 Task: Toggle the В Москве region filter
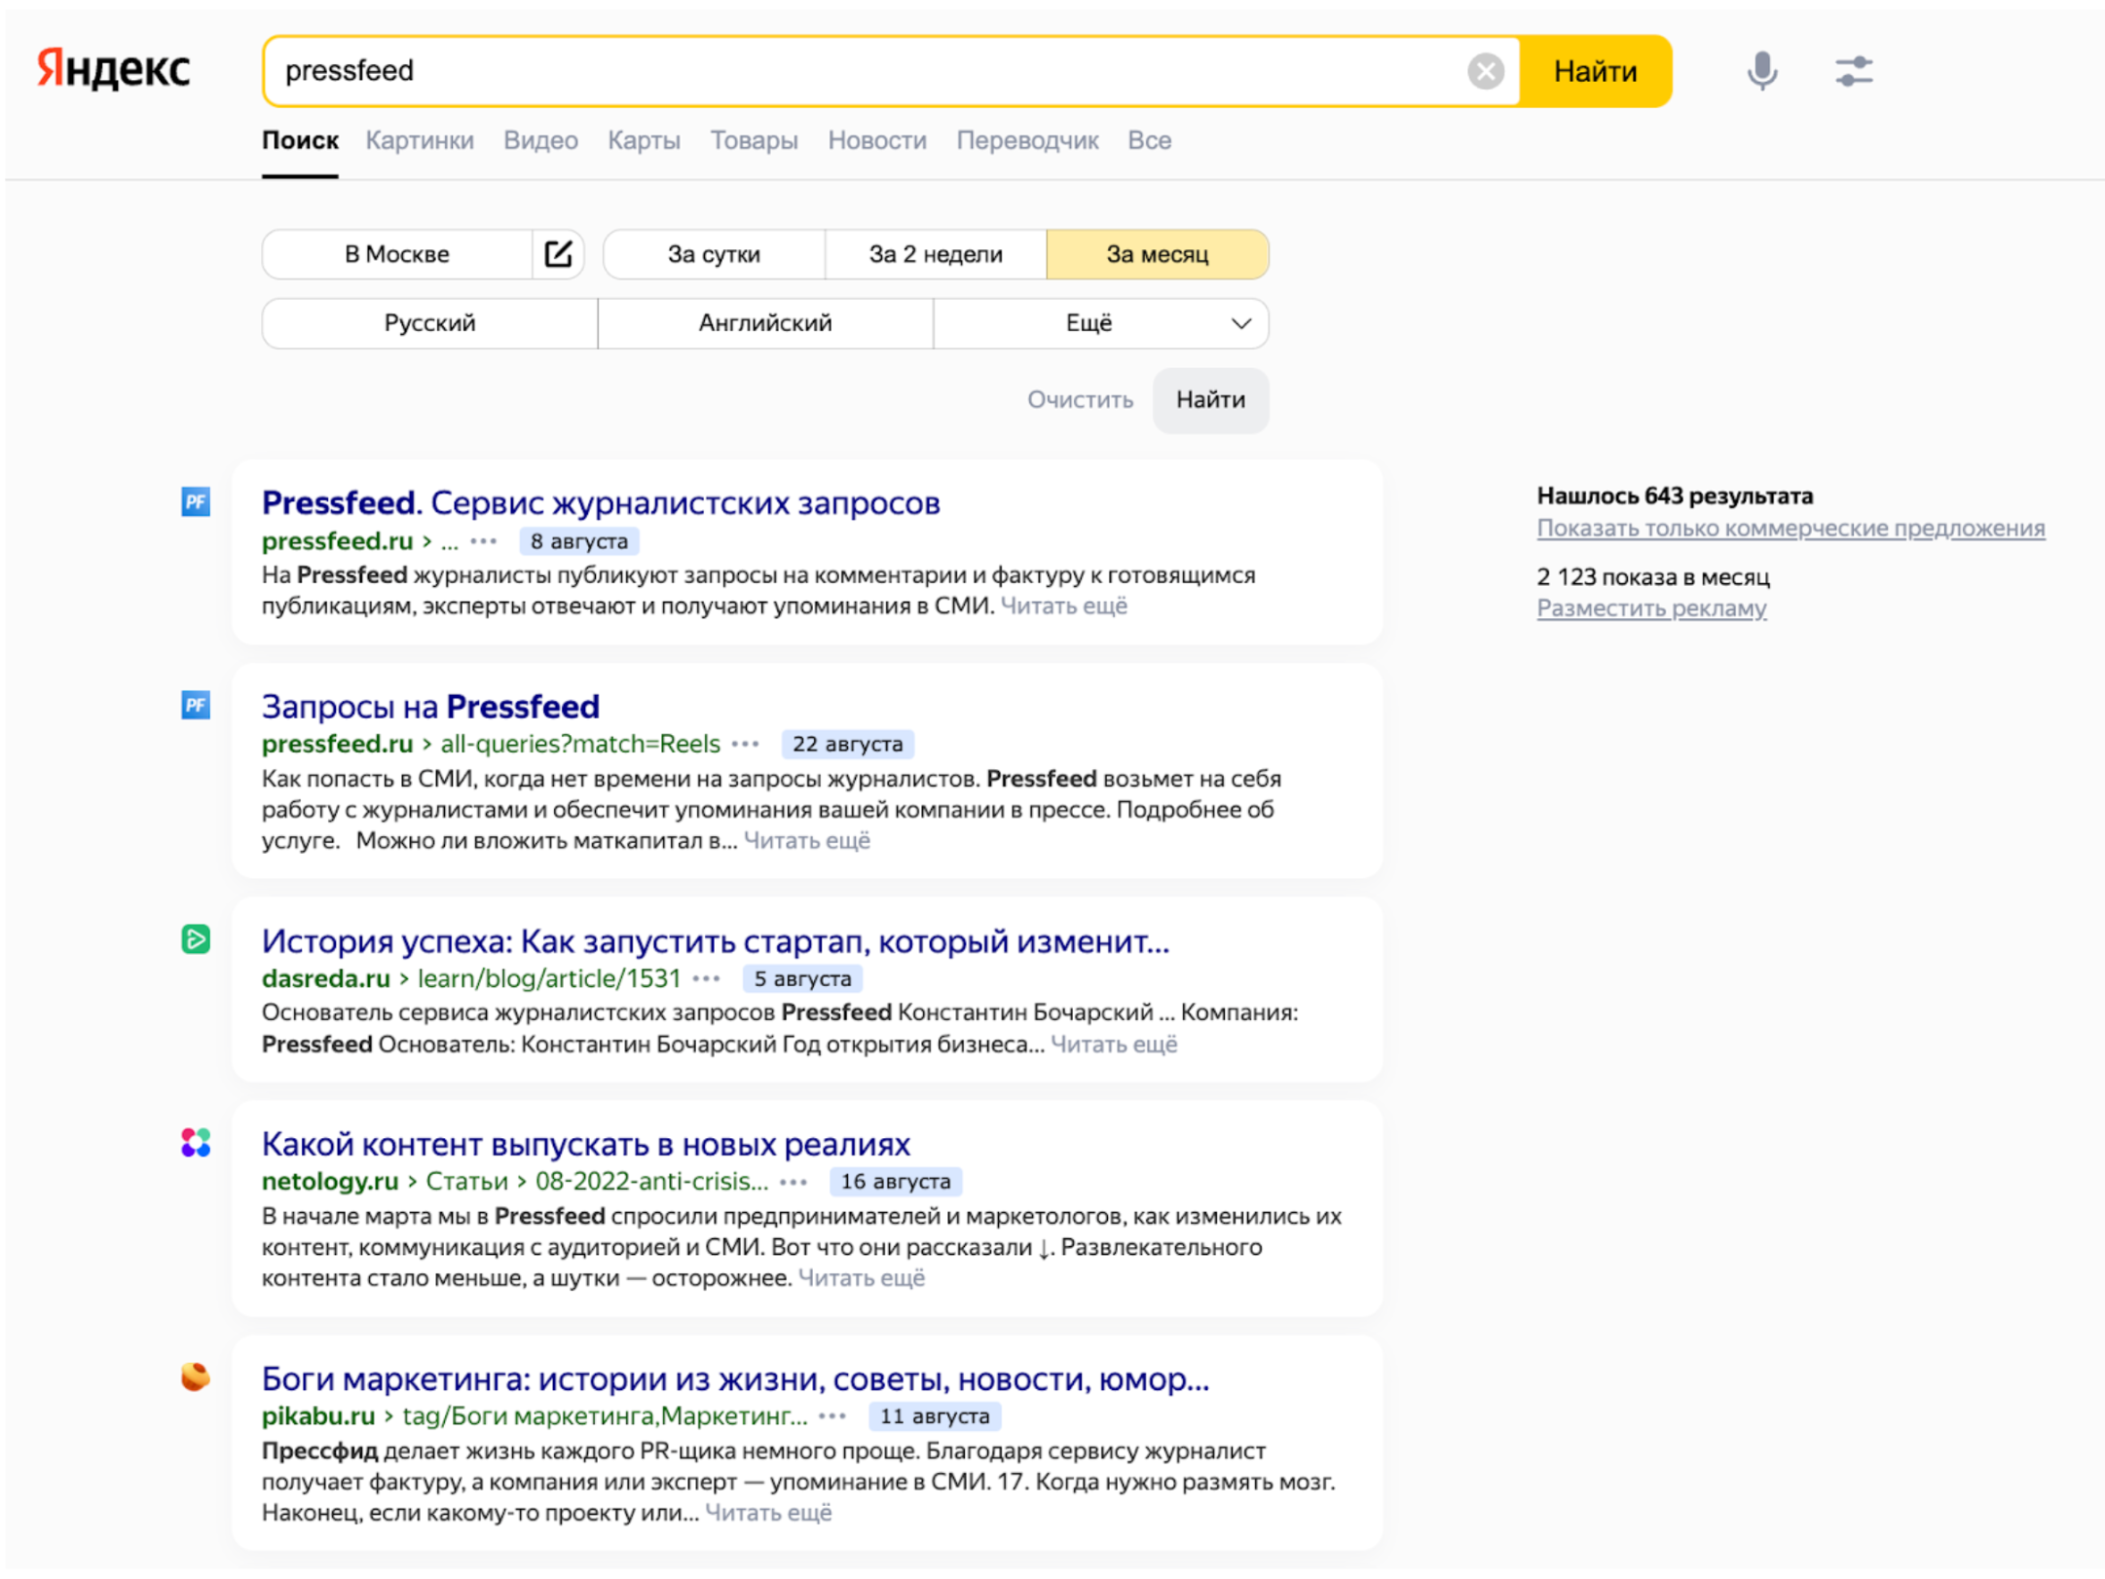pos(397,254)
